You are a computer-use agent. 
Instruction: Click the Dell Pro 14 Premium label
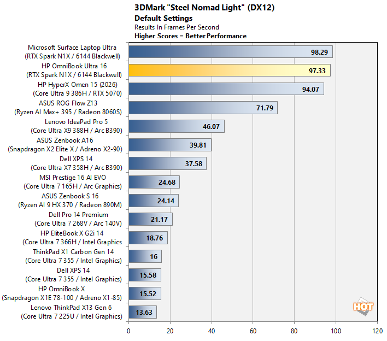[78, 219]
